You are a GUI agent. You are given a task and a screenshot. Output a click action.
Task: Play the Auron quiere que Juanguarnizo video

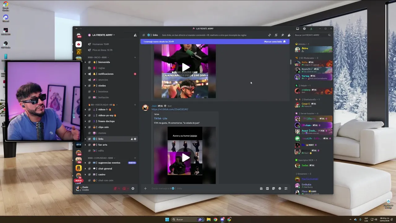(x=185, y=67)
